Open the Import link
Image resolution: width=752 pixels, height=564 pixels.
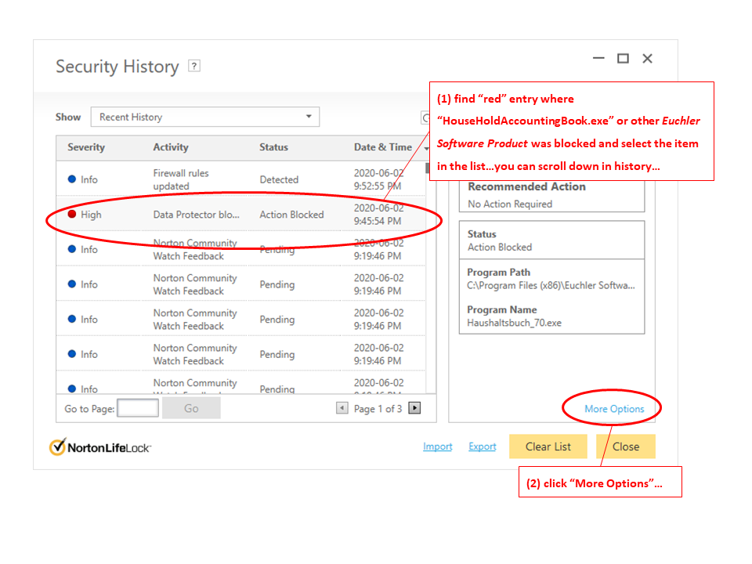438,446
